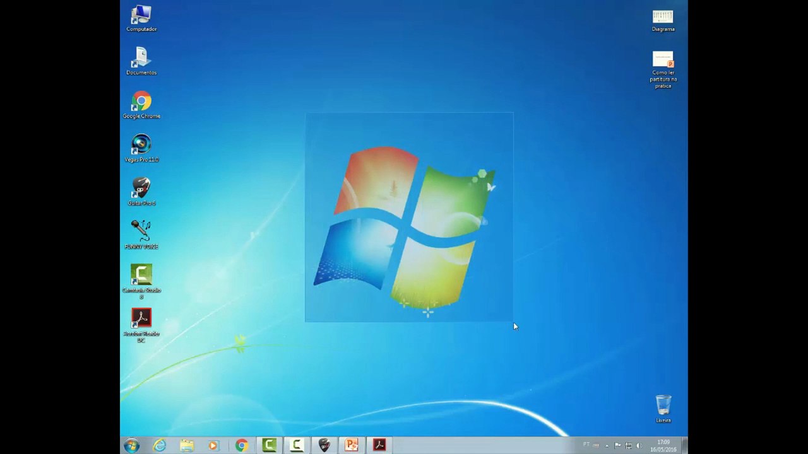This screenshot has height=454, width=808.
Task: Launch Windows Media Player from the taskbar
Action: click(x=213, y=445)
